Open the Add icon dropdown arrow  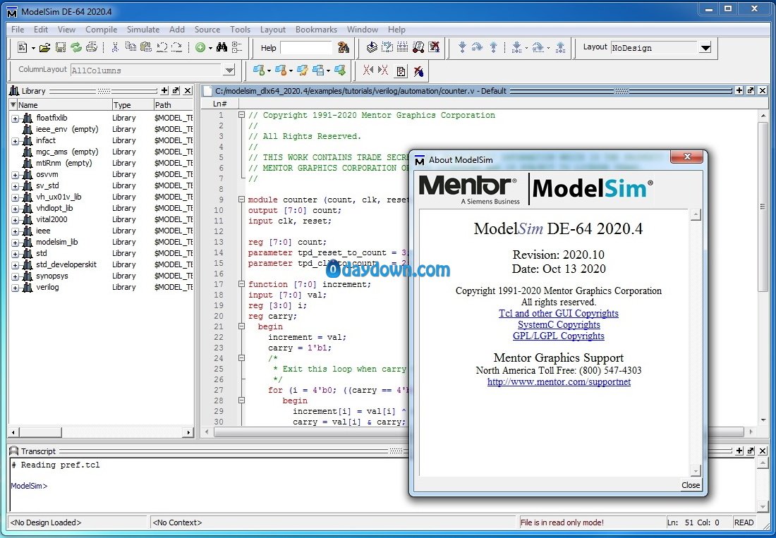pos(210,48)
